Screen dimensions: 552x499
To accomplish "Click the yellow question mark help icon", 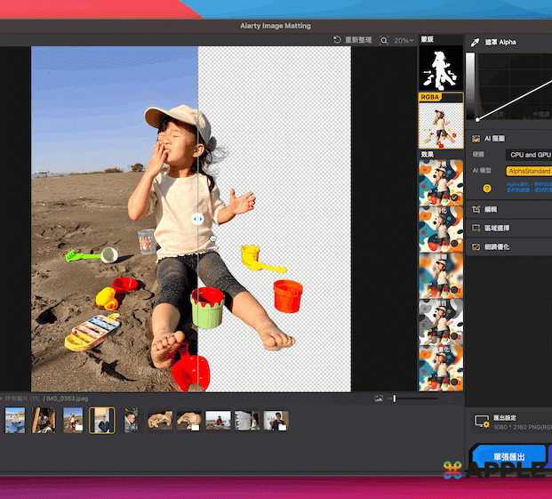I will click(486, 188).
